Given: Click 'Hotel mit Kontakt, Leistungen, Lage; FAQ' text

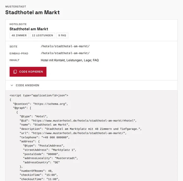Looking at the screenshot, I should point(70,60).
